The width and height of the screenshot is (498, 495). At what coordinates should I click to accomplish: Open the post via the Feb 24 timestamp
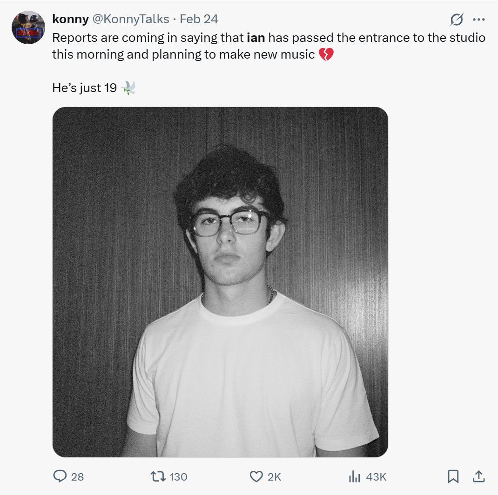(x=199, y=19)
